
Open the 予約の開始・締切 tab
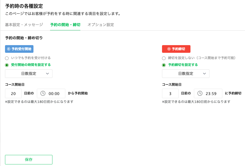pyautogui.click(x=65, y=25)
